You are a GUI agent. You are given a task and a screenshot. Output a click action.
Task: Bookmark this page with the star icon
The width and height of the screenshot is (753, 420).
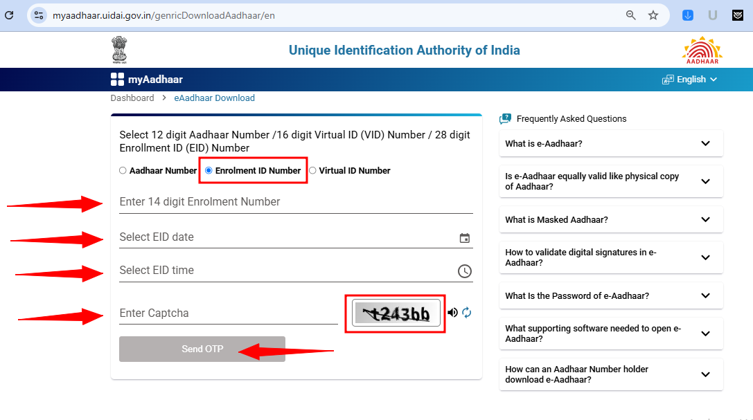tap(653, 15)
